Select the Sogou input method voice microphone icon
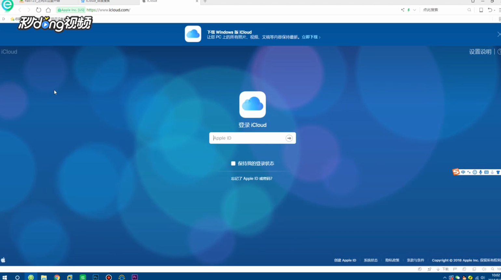The width and height of the screenshot is (501, 280). (481, 172)
